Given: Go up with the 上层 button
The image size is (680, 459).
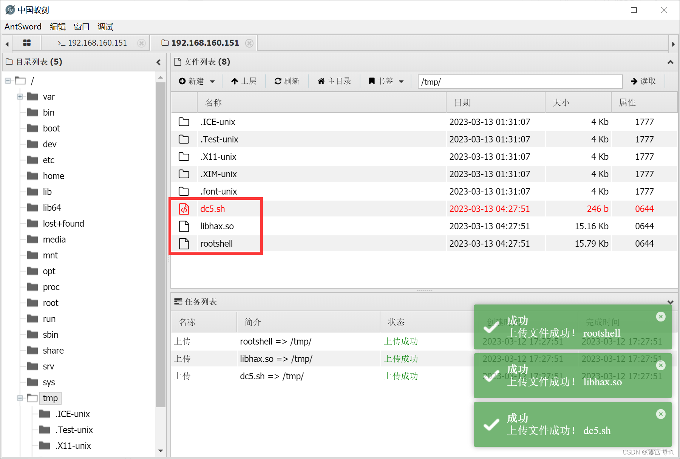Looking at the screenshot, I should (244, 81).
